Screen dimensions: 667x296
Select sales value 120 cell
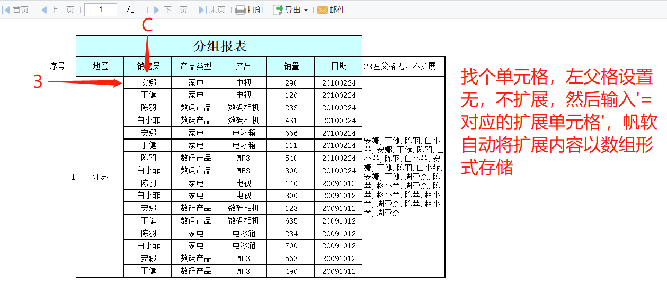point(291,95)
